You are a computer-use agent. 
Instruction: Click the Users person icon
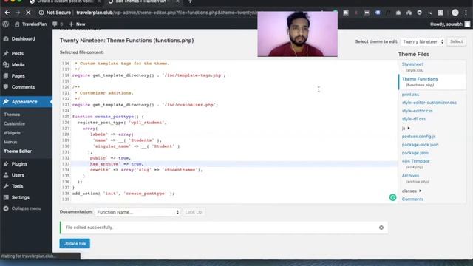click(x=6, y=175)
